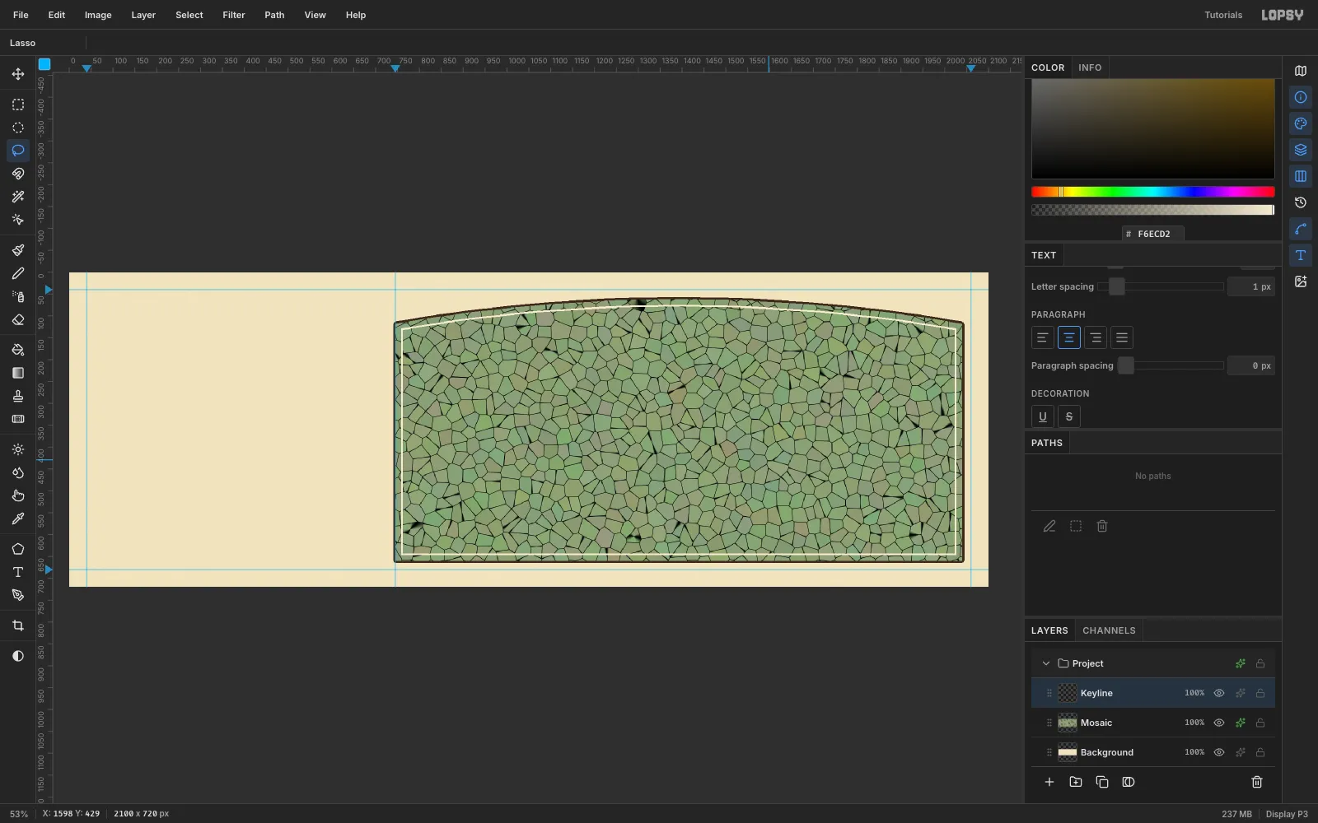Screen dimensions: 1318x823
Task: Click the hue spectrum slider
Action: (1153, 192)
